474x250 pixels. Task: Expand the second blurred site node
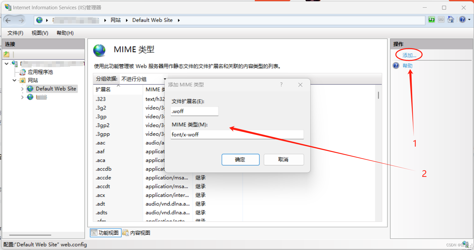pos(22,97)
